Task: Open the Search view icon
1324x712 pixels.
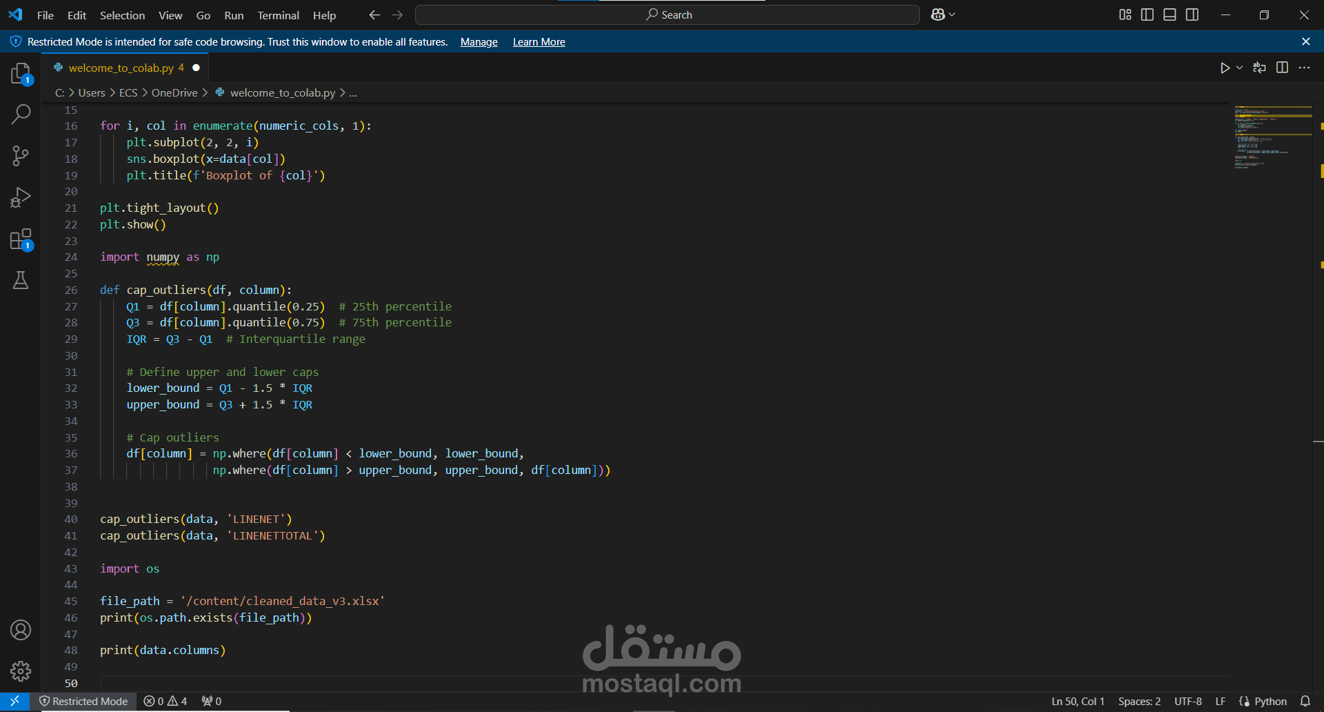Action: [21, 115]
